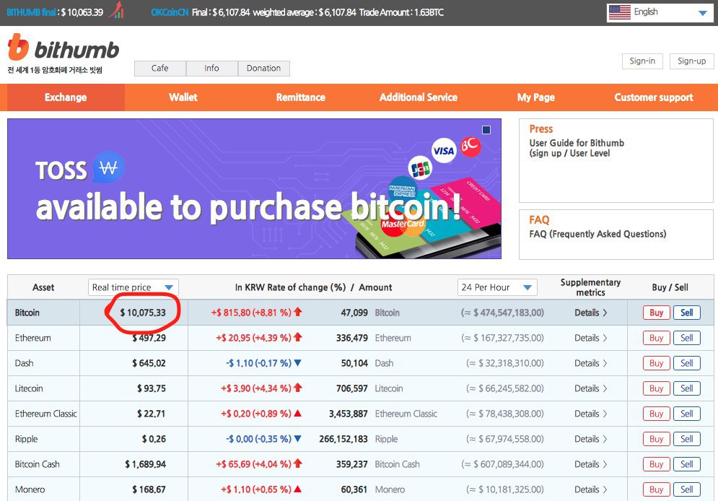Viewport: 718px width, 501px height.
Task: Click the US flag language icon
Action: coord(620,12)
